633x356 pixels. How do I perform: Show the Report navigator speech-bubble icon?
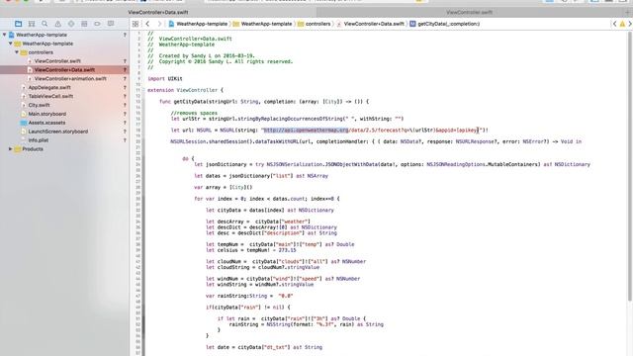pyautogui.click(x=111, y=24)
